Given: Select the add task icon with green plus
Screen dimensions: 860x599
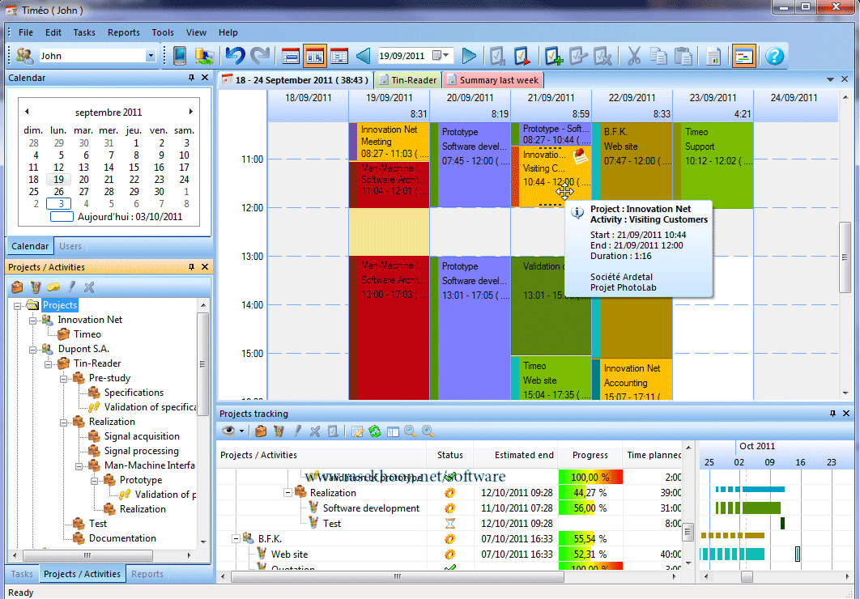Looking at the screenshot, I should pyautogui.click(x=554, y=56).
